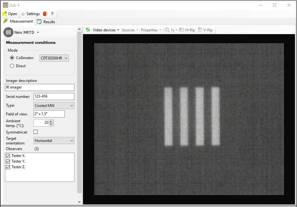The height and width of the screenshot is (207, 297).
Task: Select the Direct mode radio button
Action: coord(12,66)
